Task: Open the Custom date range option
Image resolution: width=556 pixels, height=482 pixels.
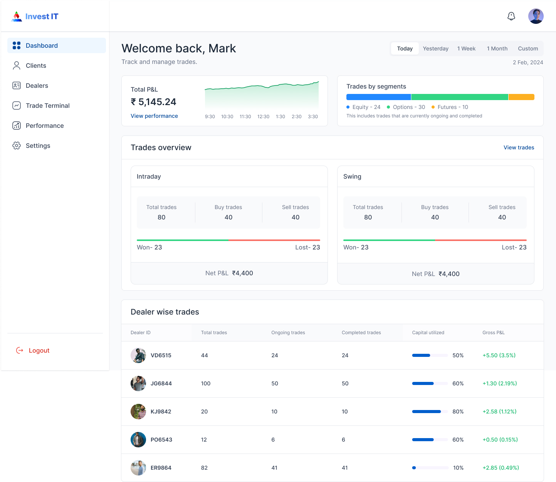Action: (x=527, y=49)
